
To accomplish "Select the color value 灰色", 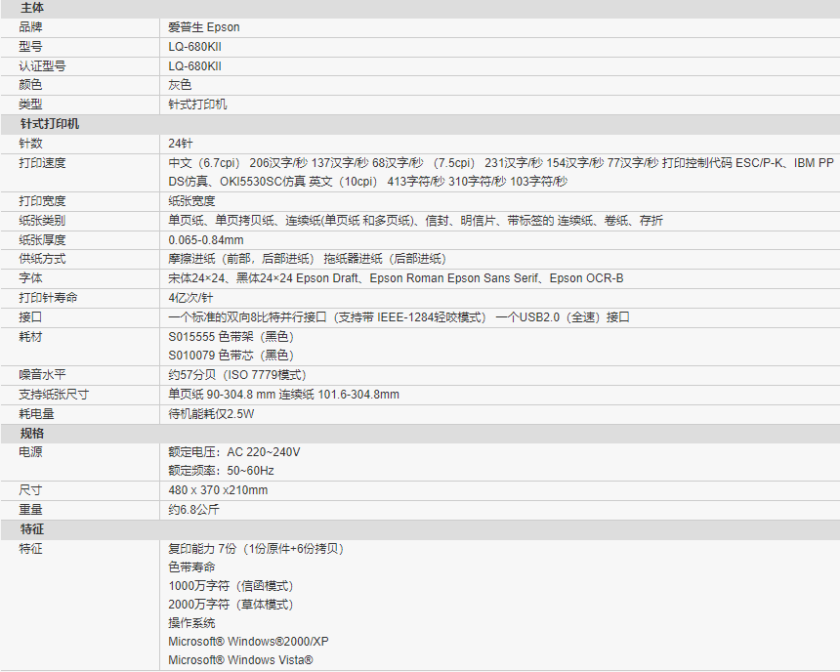I will [180, 85].
